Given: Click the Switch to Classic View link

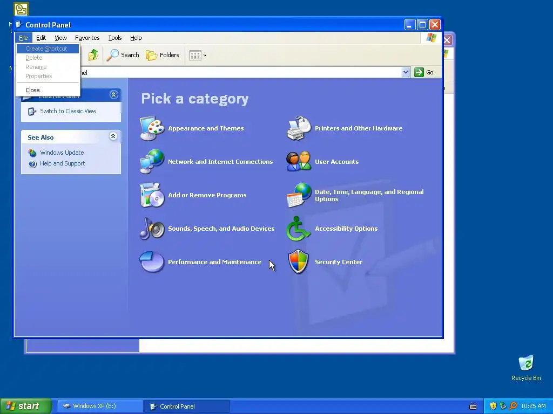Looking at the screenshot, I should [x=68, y=111].
